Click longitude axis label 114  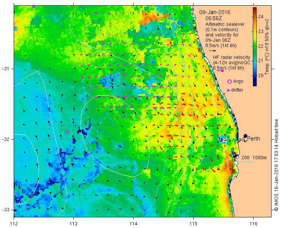point(133,224)
